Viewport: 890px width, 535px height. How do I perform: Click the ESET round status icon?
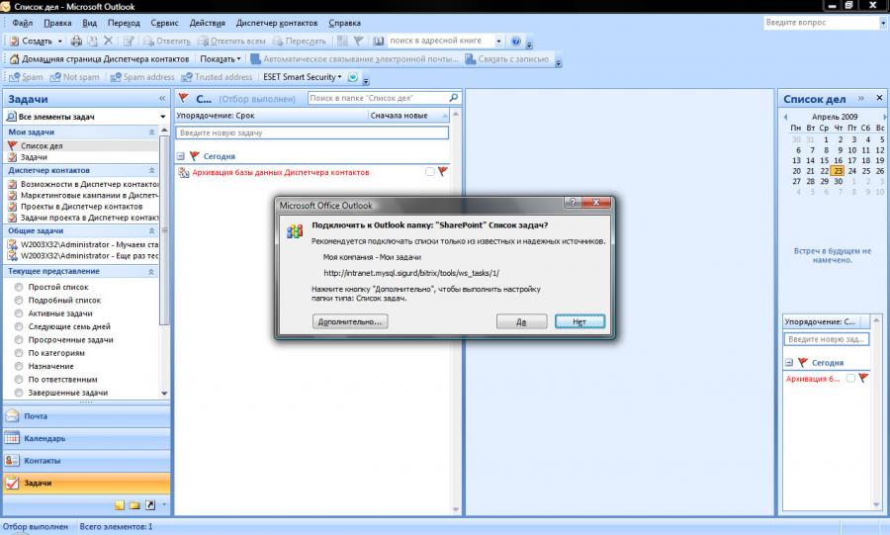352,77
